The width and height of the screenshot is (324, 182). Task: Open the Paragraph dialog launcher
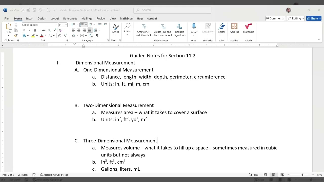[108, 40]
